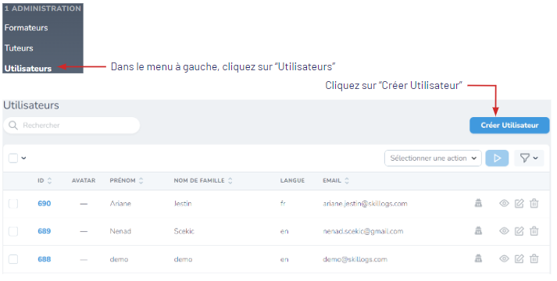Click the first name Ariane cell
This screenshot has height=281, width=557.
(120, 204)
